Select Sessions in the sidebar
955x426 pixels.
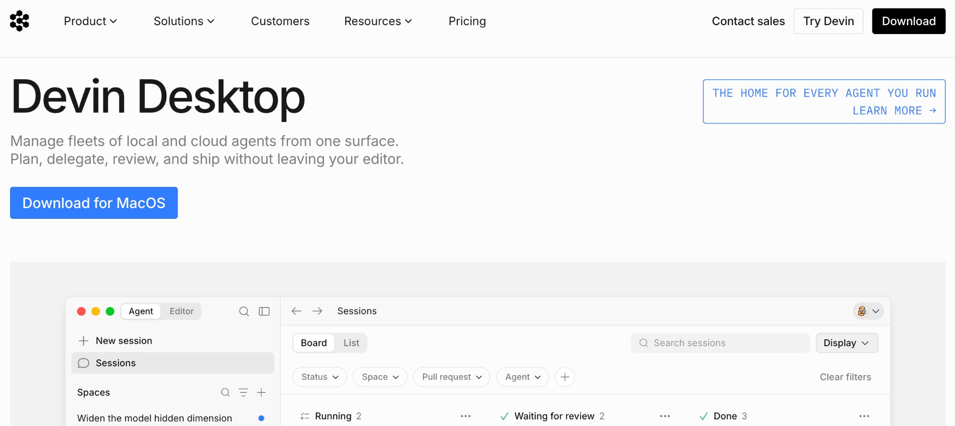[173, 363]
